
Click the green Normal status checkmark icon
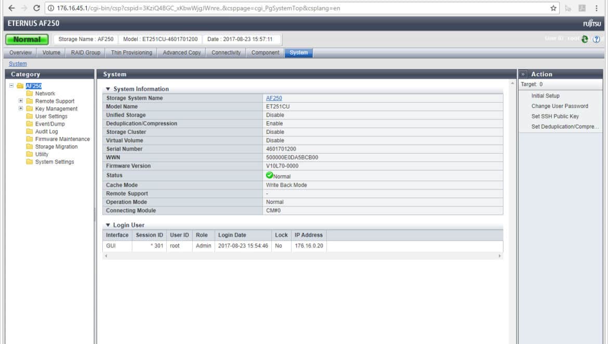[270, 175]
